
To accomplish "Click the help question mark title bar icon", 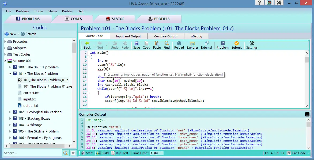I will 260,3.
